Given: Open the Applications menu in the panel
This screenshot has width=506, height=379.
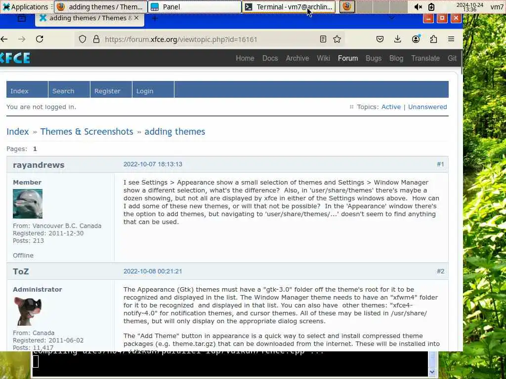Looking at the screenshot, I should pos(26,7).
